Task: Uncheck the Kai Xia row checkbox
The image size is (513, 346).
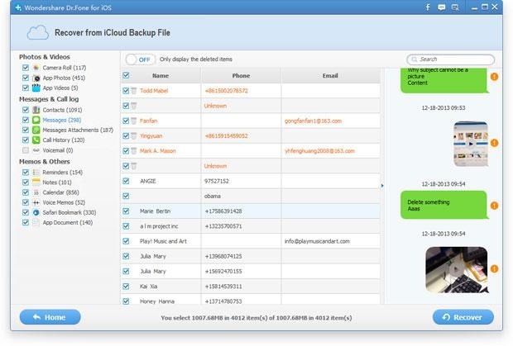Action: tap(126, 287)
